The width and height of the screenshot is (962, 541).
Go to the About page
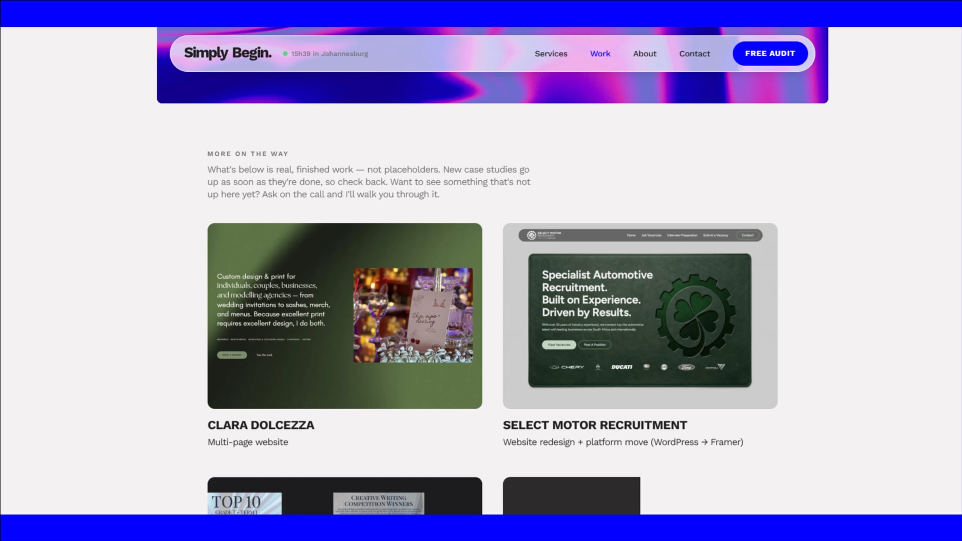[x=644, y=54]
